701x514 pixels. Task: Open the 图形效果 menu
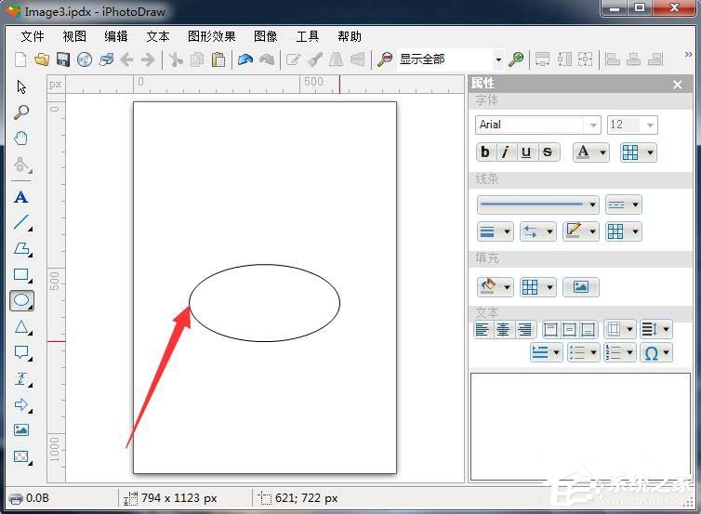coord(211,36)
